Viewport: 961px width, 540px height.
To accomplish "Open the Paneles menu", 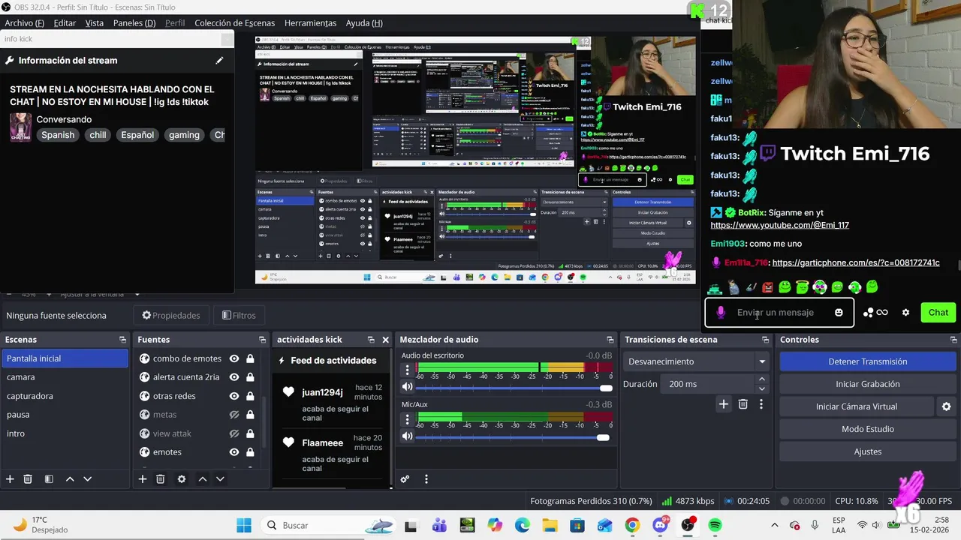I will [x=134, y=22].
